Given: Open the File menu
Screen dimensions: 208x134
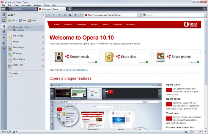Looking at the screenshot, I should point(4,5).
